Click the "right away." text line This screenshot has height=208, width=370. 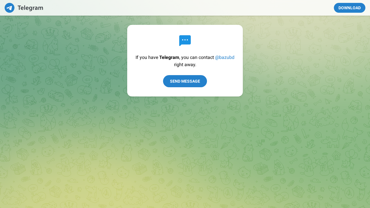tap(185, 64)
